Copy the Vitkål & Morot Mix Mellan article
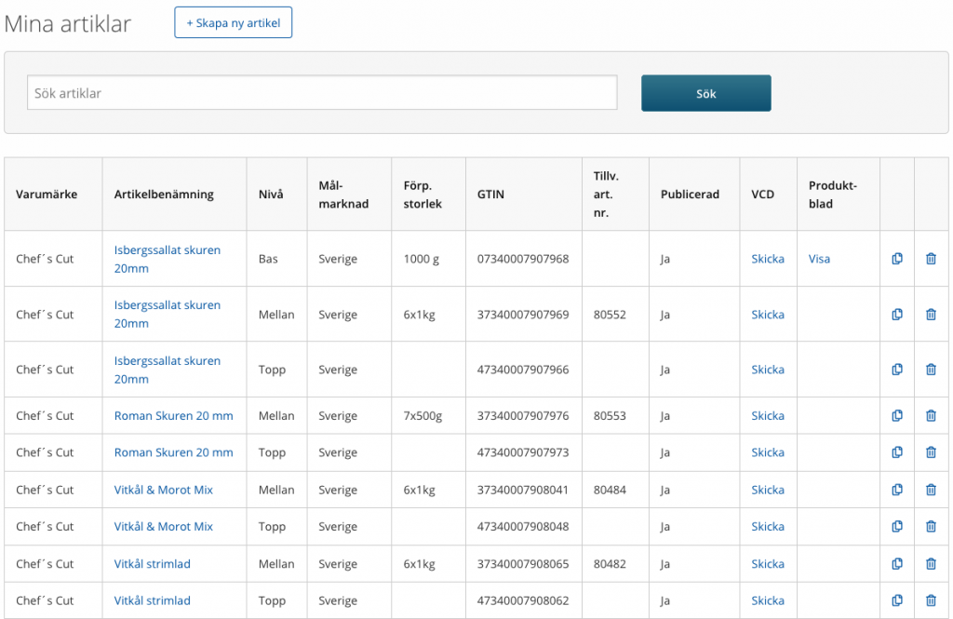The image size is (953, 619). tap(897, 490)
